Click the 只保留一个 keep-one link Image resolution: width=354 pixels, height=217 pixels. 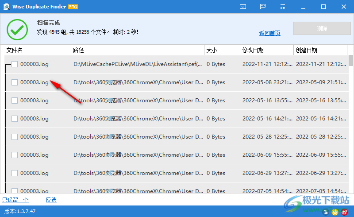pyautogui.click(x=15, y=200)
